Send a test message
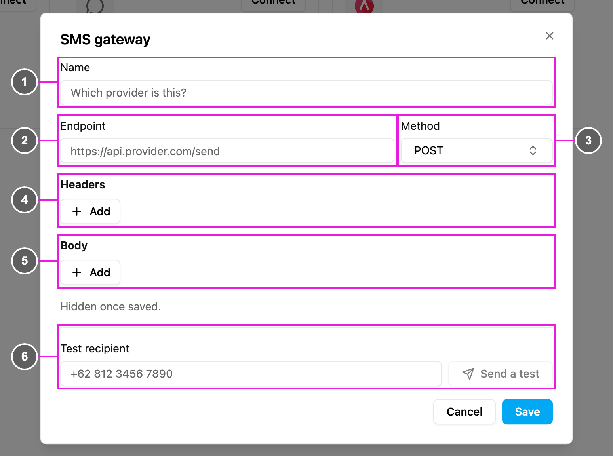613x456 pixels. pos(501,374)
